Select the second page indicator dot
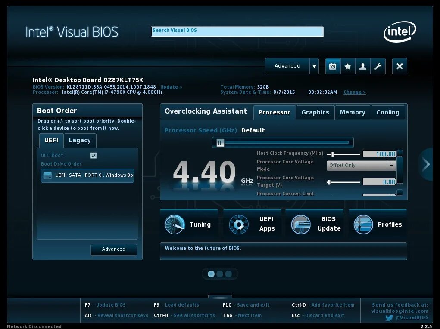 tap(220, 274)
